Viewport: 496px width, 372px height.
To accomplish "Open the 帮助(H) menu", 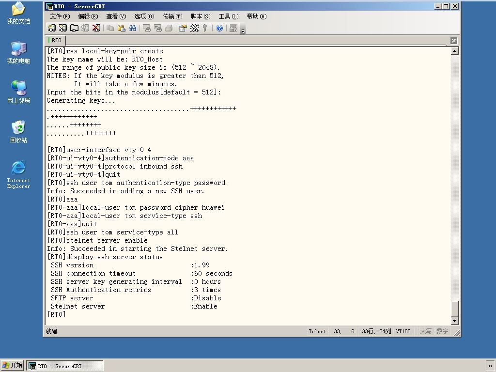I will [257, 16].
